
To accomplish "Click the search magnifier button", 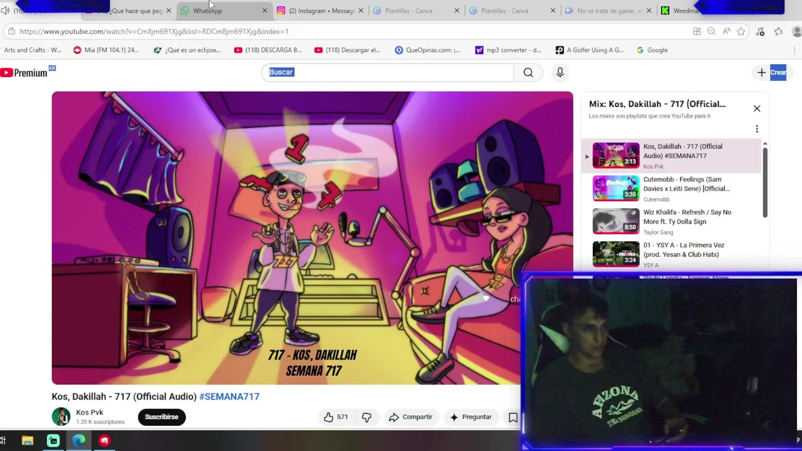I will point(528,73).
